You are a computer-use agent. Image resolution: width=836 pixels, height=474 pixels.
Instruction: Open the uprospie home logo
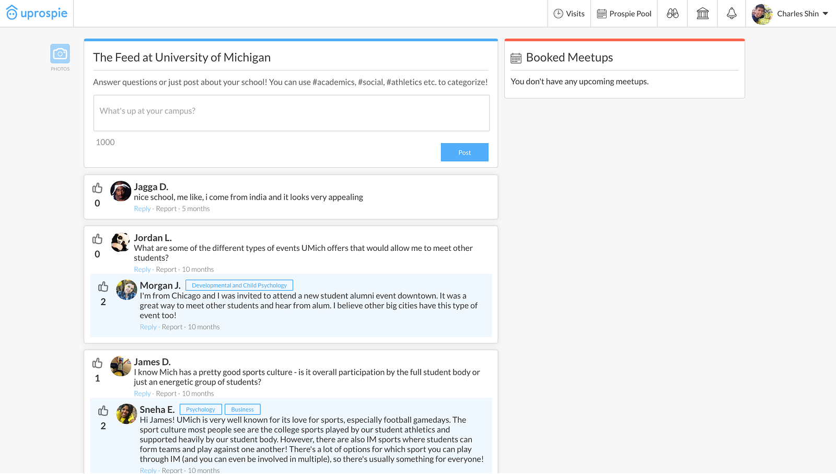(x=37, y=13)
